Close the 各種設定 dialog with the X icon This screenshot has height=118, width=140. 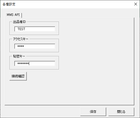pyautogui.click(x=136, y=4)
